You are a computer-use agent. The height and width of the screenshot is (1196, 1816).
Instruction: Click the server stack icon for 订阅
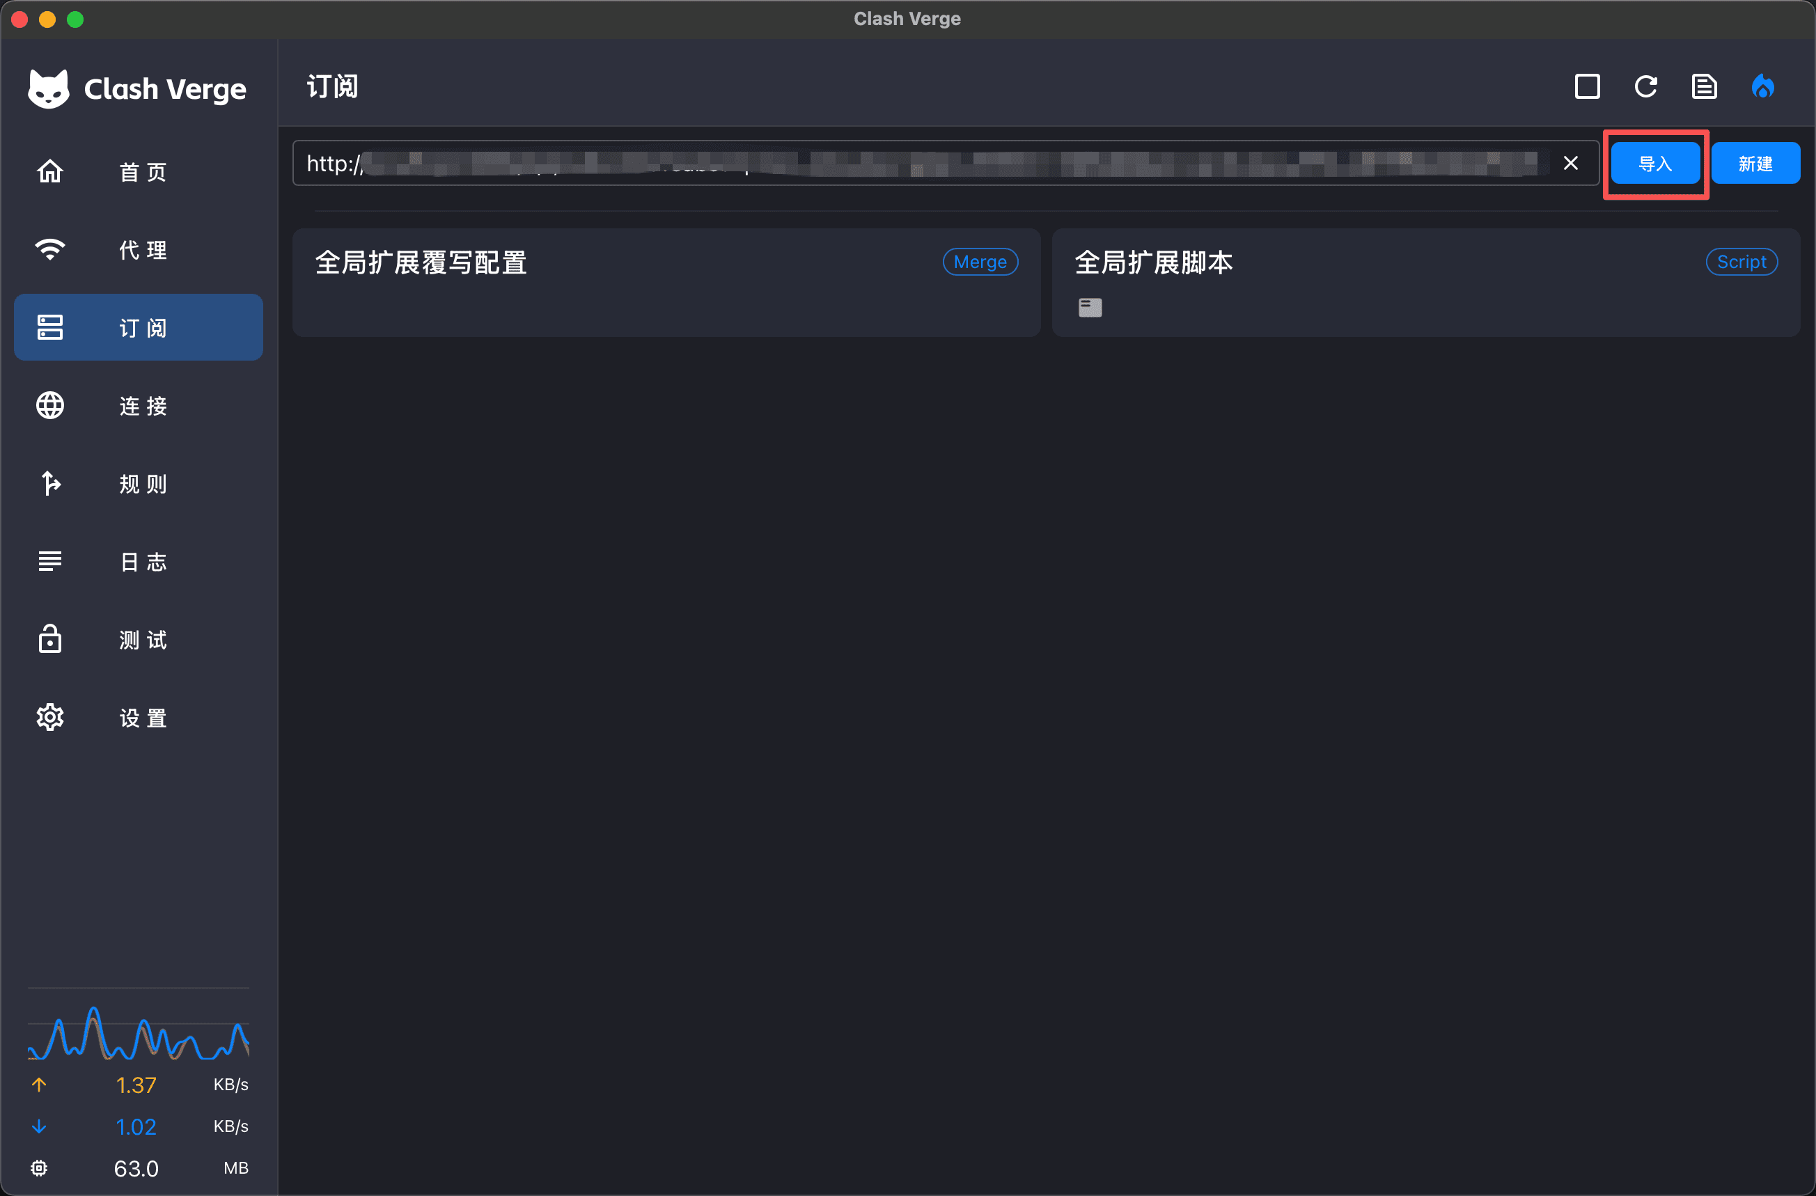point(50,327)
